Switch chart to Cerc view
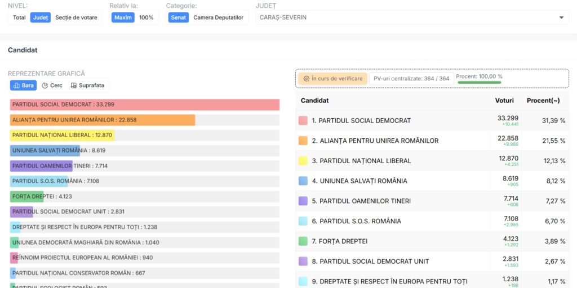 pos(52,85)
